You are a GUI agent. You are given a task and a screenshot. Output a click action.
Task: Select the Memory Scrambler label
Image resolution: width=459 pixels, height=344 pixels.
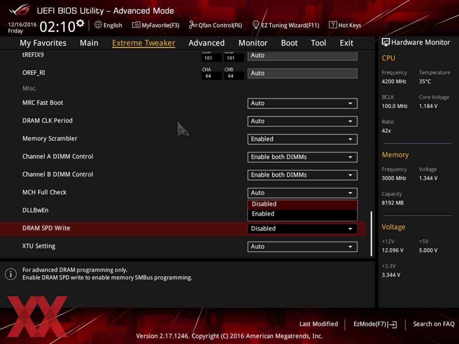(50, 139)
